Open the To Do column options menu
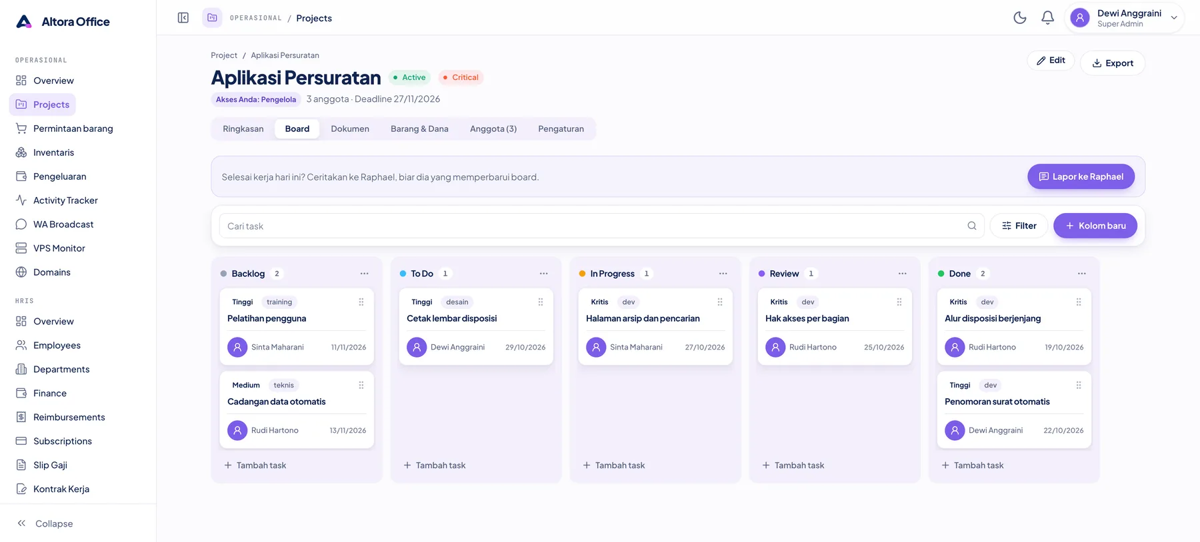1200x542 pixels. [x=544, y=274]
